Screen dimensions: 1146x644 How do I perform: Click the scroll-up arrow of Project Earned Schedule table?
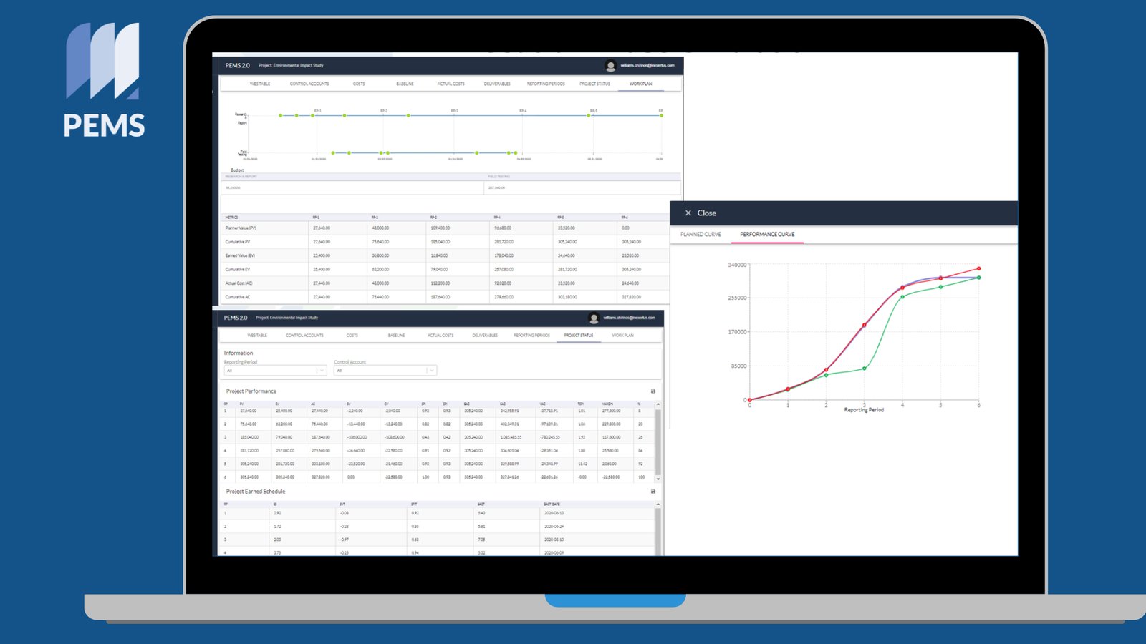click(x=658, y=504)
